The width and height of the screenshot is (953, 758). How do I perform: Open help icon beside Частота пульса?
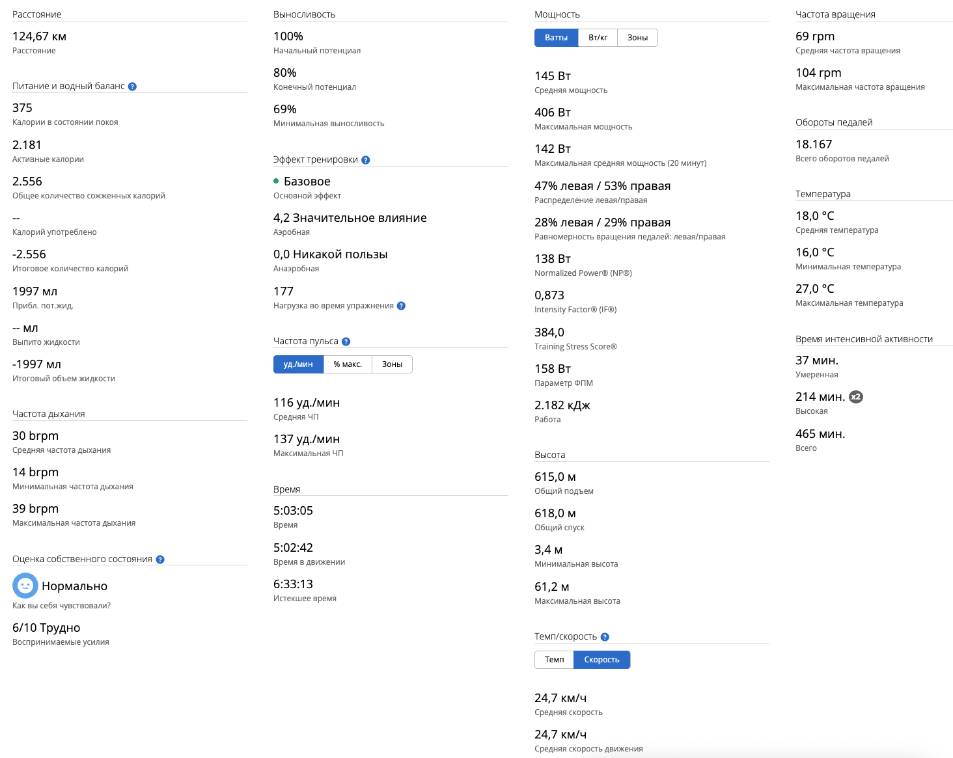coord(346,342)
